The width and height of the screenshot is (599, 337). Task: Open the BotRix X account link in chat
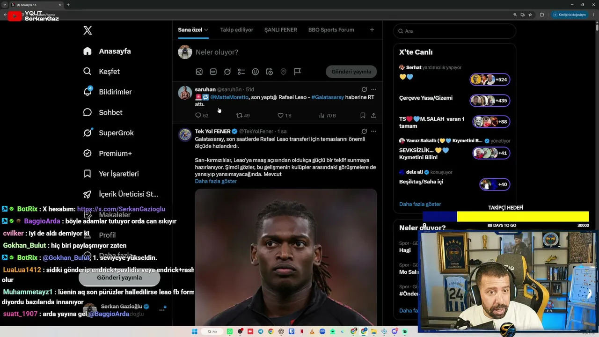point(121,209)
